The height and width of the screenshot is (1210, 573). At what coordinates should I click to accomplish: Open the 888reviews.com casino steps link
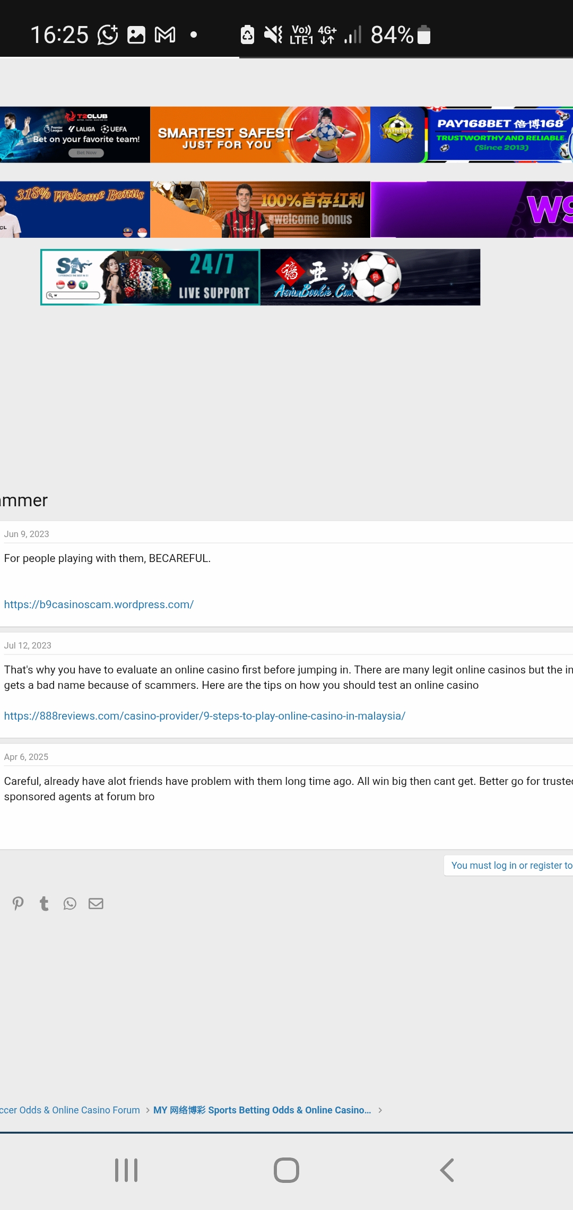[x=205, y=716]
